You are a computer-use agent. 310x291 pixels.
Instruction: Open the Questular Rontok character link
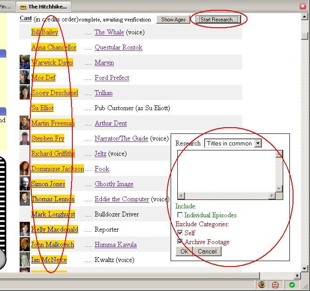pyautogui.click(x=118, y=47)
